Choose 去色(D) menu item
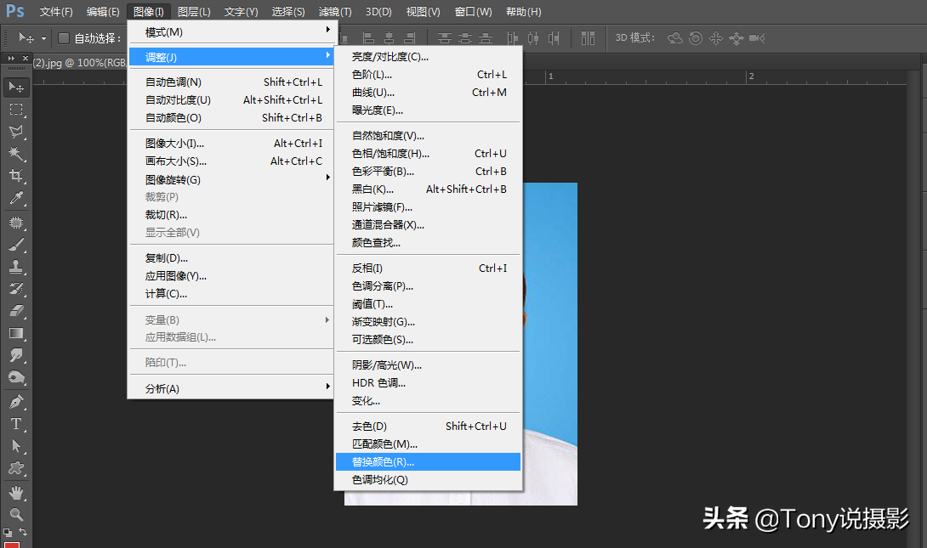927x548 pixels. 428,427
